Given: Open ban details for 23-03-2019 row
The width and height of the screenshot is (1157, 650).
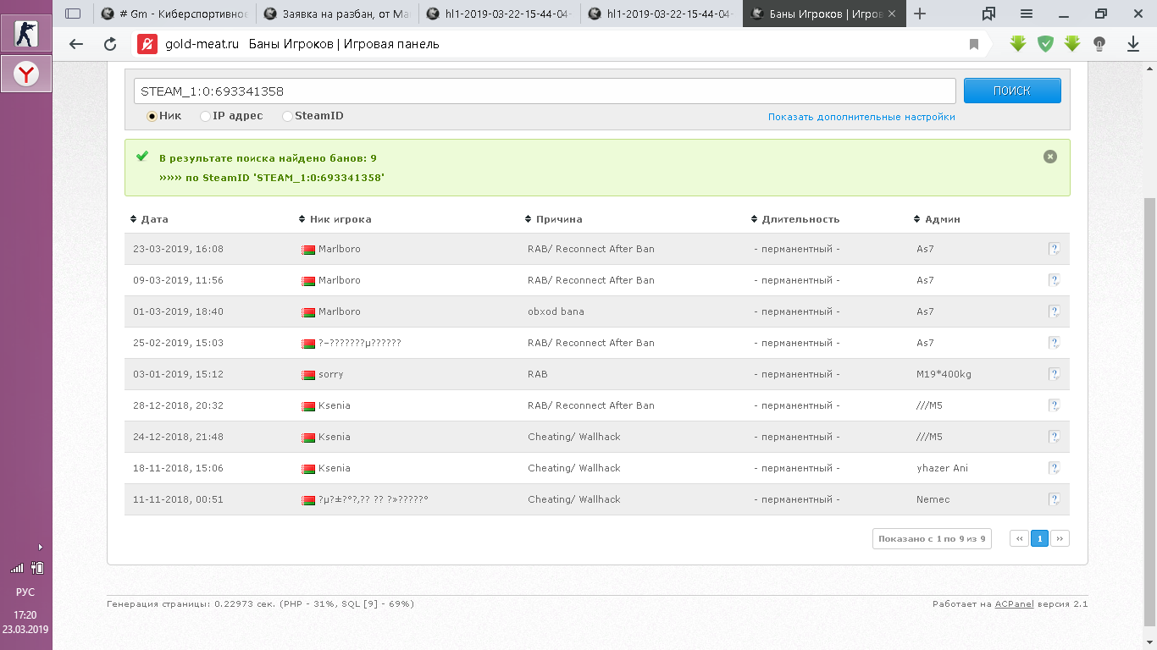Looking at the screenshot, I should (1055, 249).
